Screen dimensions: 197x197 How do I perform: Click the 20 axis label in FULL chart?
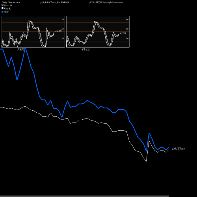127,38
